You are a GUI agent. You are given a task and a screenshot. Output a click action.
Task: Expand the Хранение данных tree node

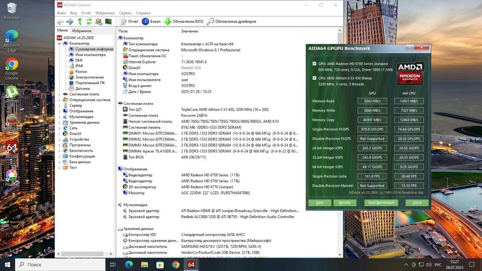(x=59, y=122)
